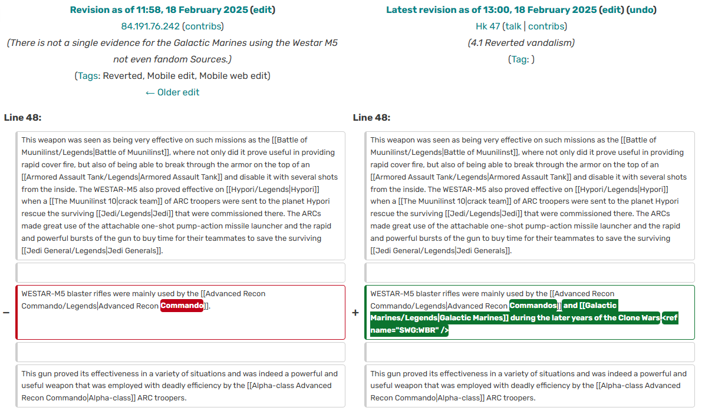Open Tag link under the latest revision
Image resolution: width=705 pixels, height=411 pixels.
pyautogui.click(x=519, y=59)
